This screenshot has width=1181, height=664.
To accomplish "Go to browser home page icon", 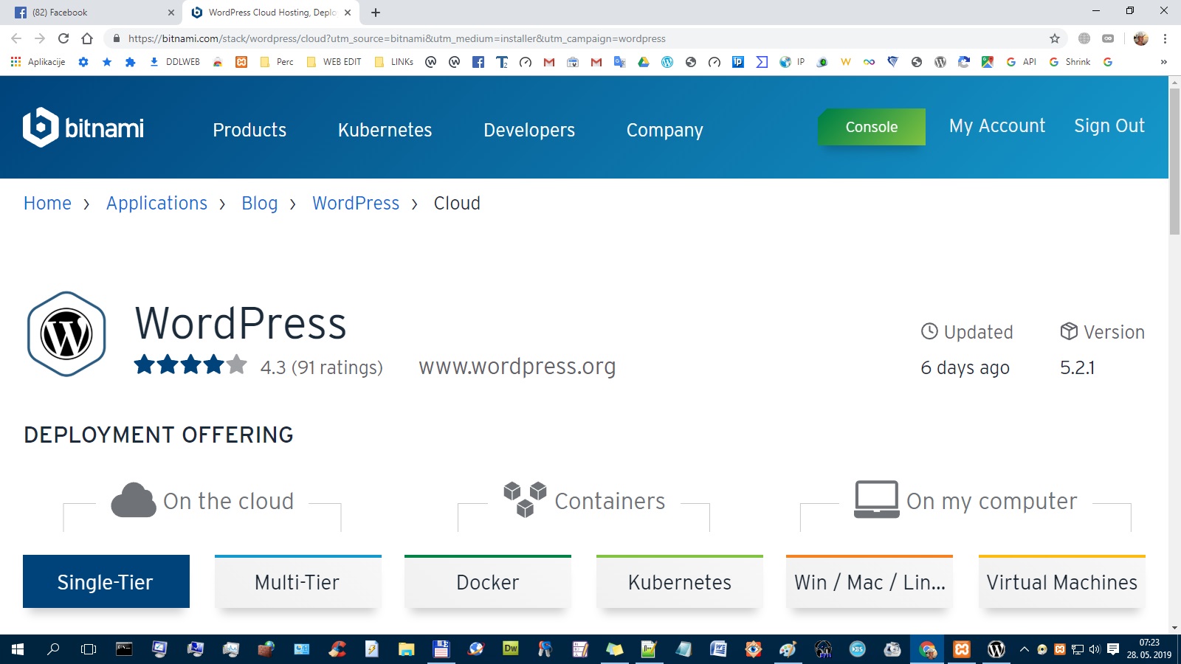I will click(87, 38).
